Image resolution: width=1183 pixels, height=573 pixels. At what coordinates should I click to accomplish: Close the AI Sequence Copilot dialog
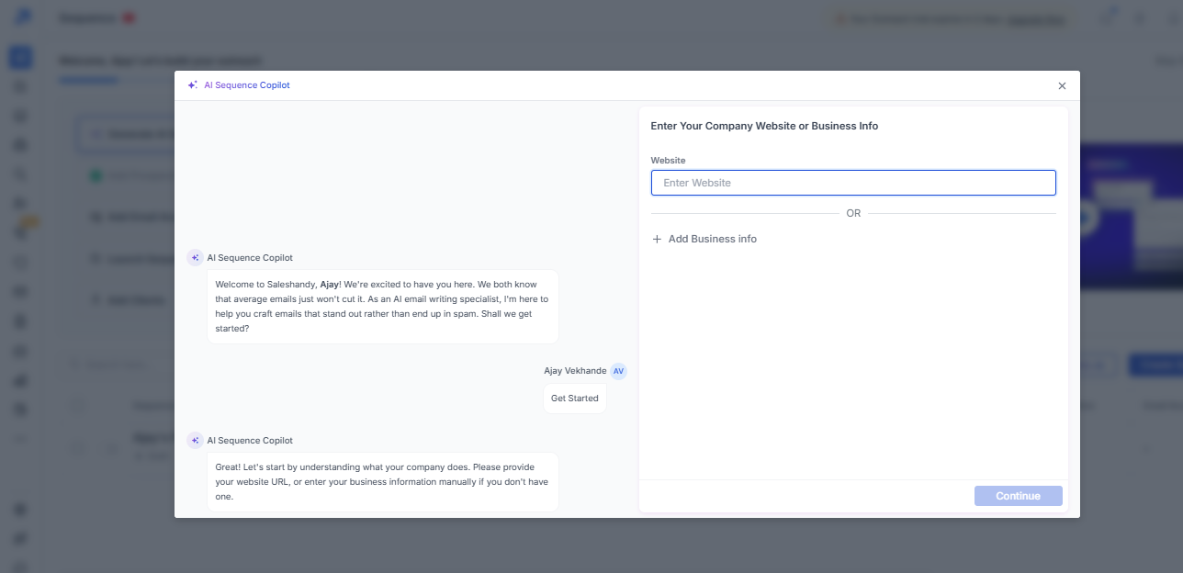click(1062, 85)
